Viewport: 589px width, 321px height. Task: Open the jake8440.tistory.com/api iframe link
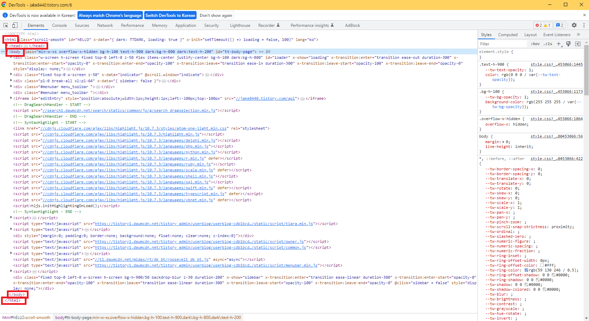click(x=265, y=98)
